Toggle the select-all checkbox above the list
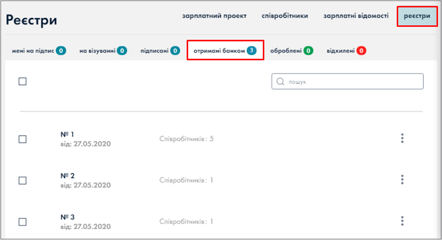 click(x=23, y=81)
